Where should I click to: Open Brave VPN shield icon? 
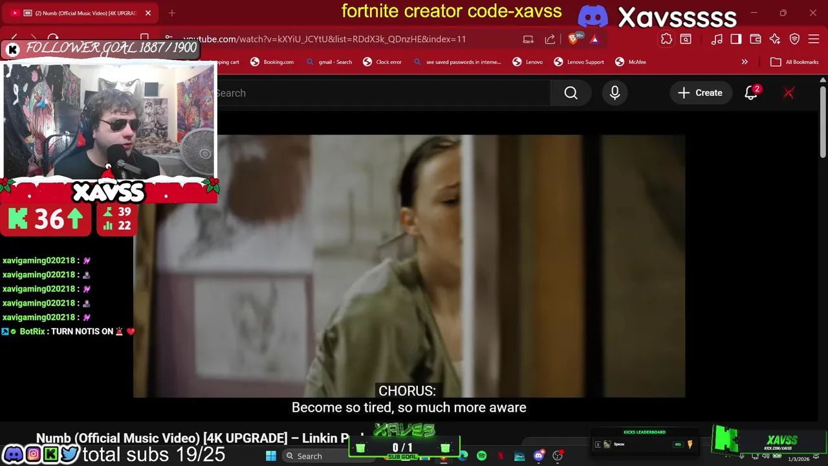[794, 39]
